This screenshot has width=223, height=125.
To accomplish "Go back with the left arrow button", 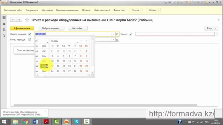I will point(13,20).
